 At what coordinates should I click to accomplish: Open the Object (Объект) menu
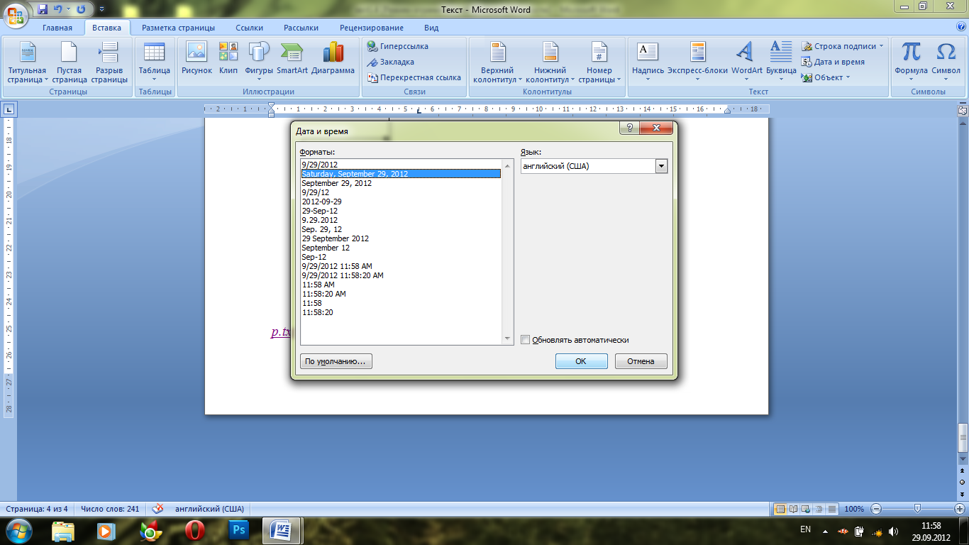(x=826, y=77)
